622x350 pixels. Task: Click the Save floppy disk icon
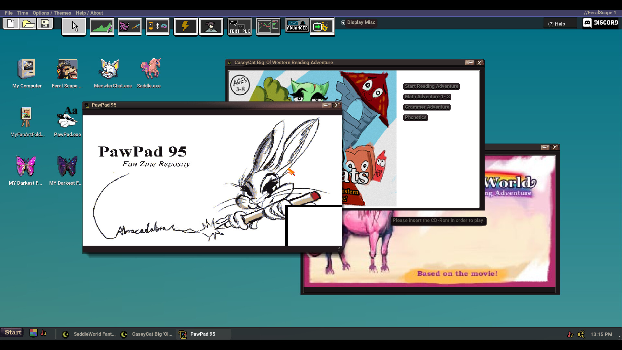tap(45, 24)
